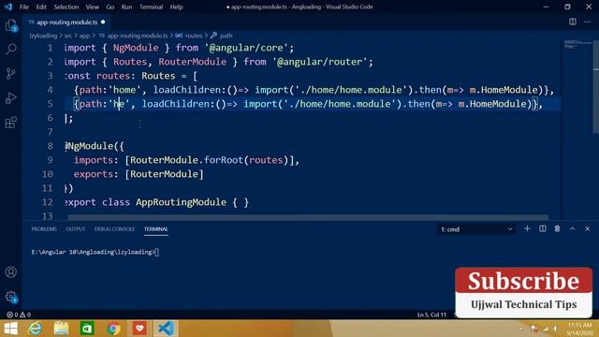Click 'lzyloading' breadcrumb segment
599x337 pixels.
pos(43,36)
